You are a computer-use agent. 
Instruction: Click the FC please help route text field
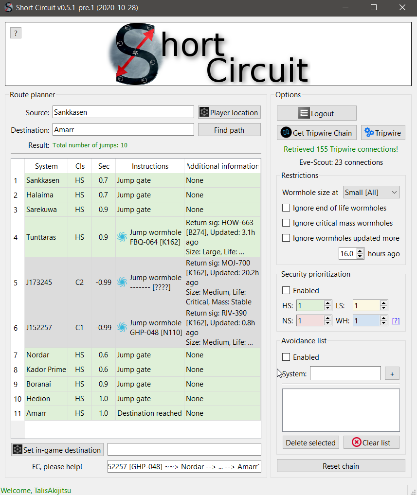184,466
